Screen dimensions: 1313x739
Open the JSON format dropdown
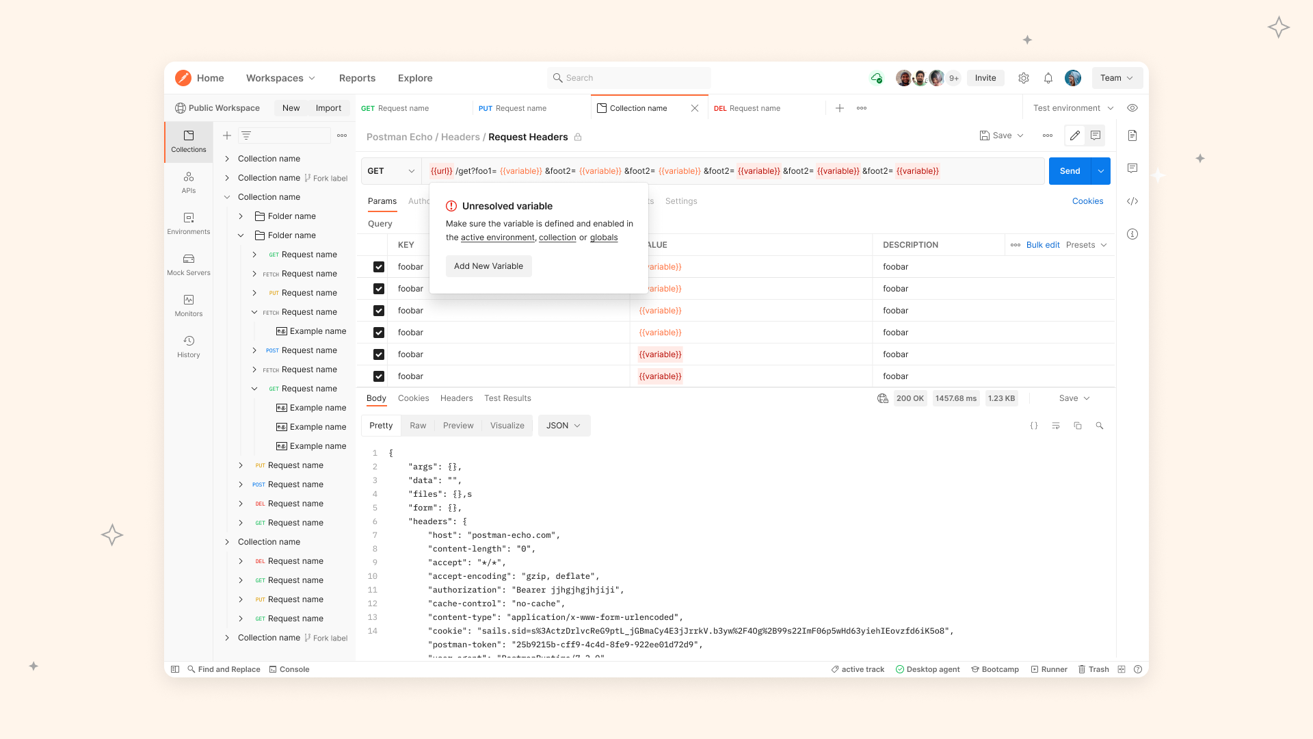pyautogui.click(x=564, y=426)
